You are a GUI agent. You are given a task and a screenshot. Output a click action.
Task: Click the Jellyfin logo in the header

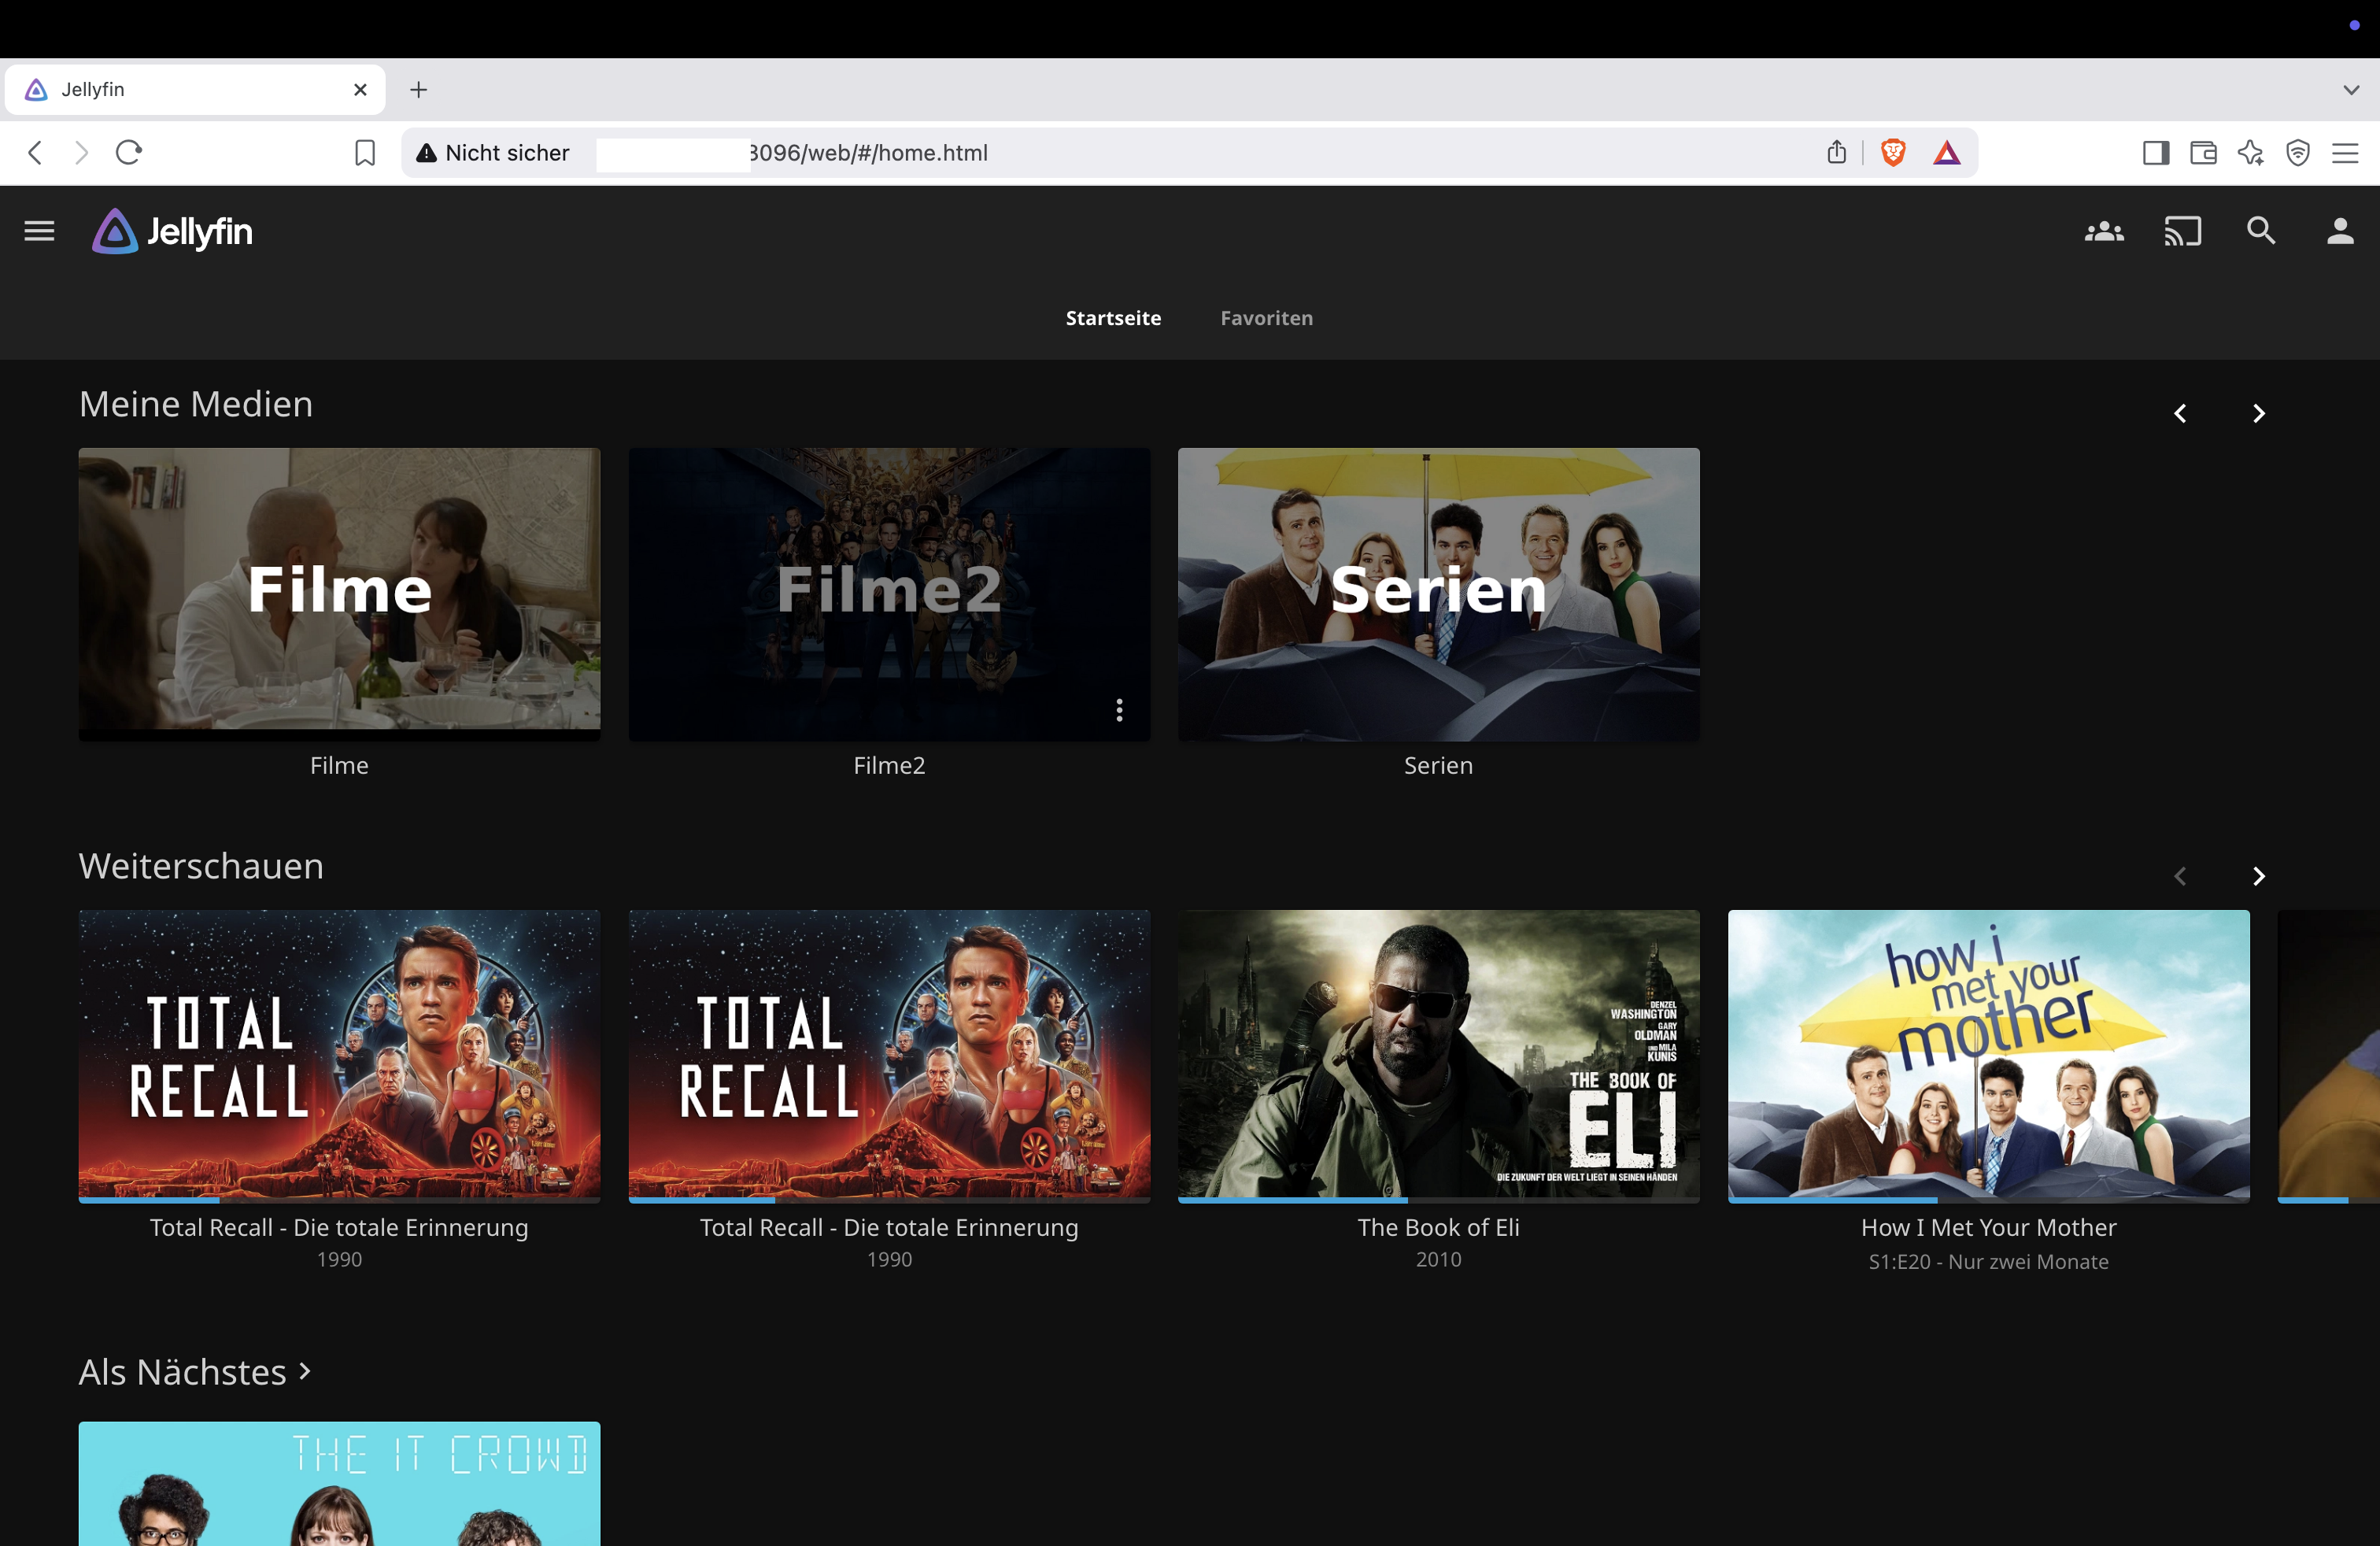coord(172,232)
